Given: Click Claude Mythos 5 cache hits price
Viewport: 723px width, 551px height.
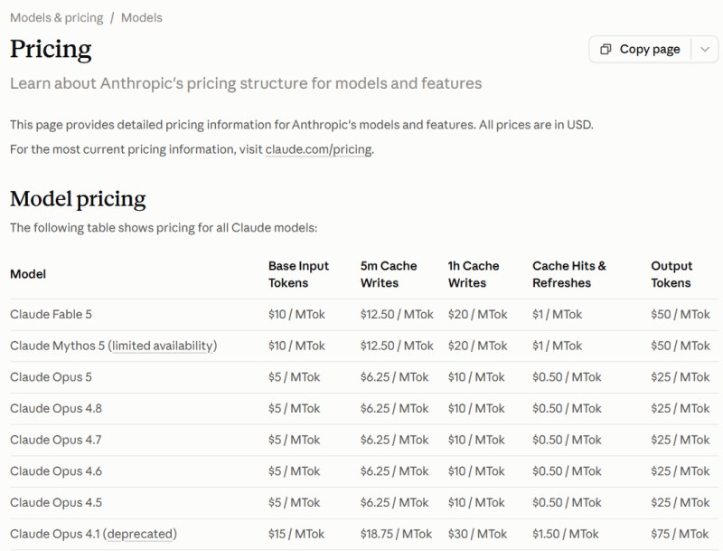Looking at the screenshot, I should (x=557, y=346).
